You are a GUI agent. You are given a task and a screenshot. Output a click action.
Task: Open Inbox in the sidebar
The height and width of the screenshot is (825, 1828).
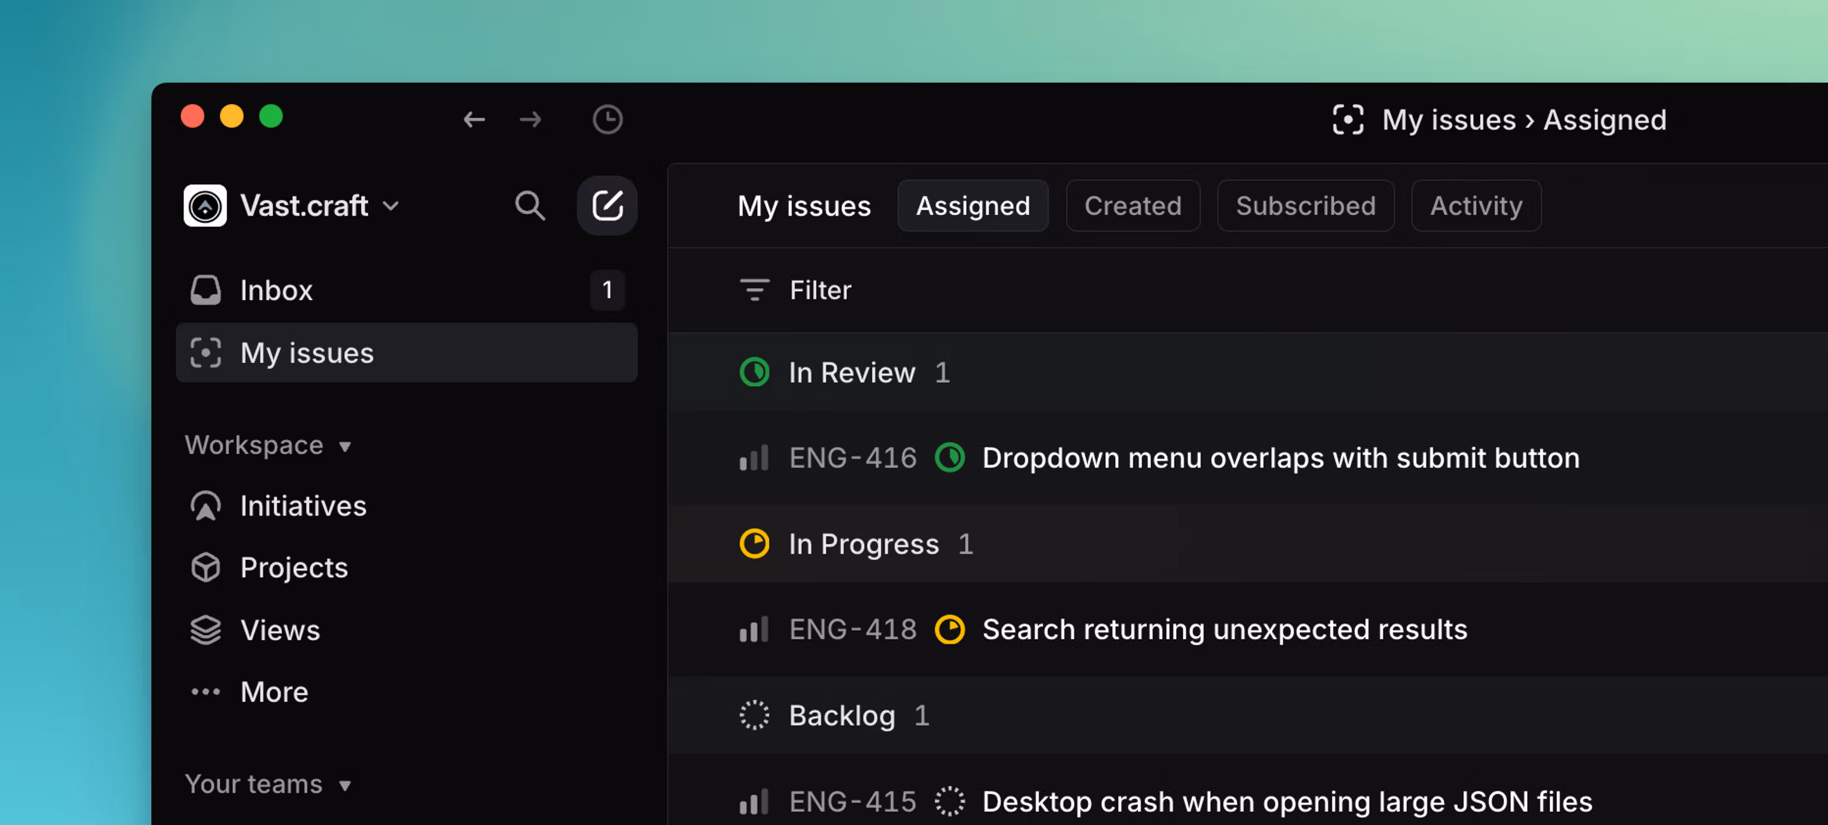pos(275,290)
